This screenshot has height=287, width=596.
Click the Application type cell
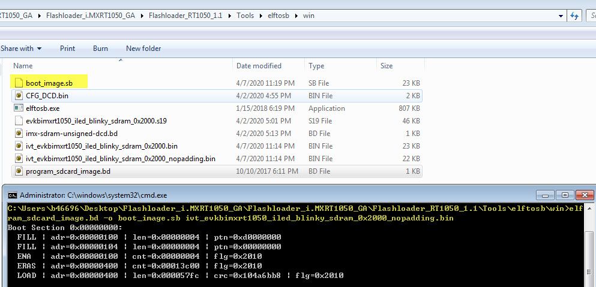327,108
